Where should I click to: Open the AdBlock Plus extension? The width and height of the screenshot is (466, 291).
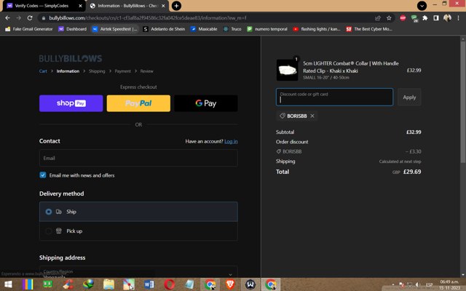[x=403, y=18]
